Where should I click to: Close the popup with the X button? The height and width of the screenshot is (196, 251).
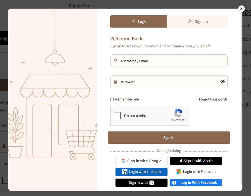point(241,9)
